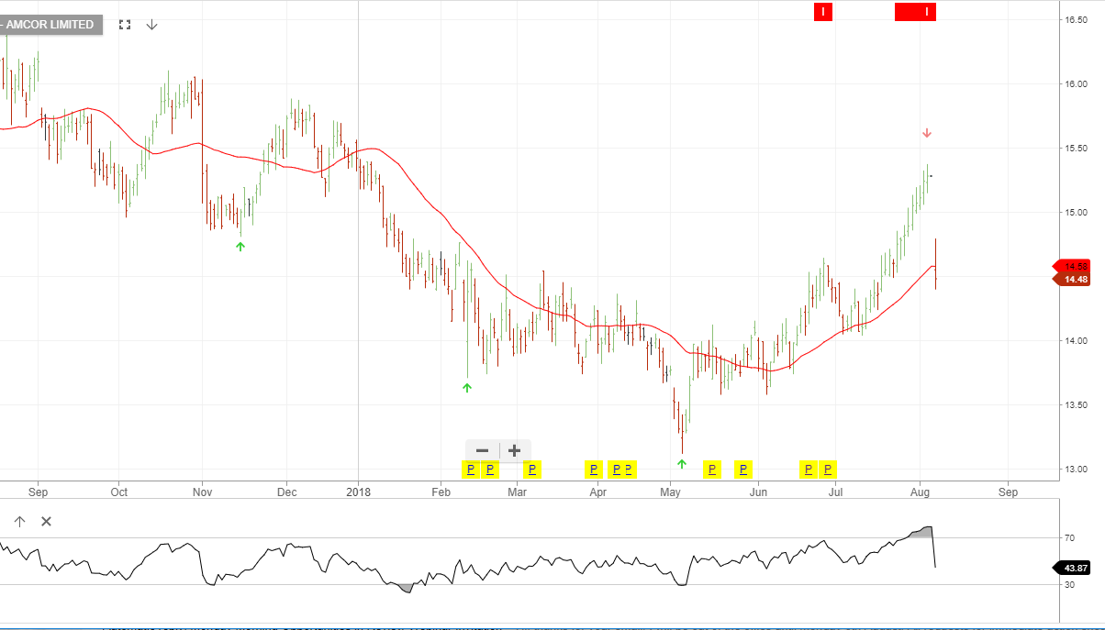Viewport: 1105px width, 630px height.
Task: Click the black 43.87 RSI value tag
Action: [1070, 568]
